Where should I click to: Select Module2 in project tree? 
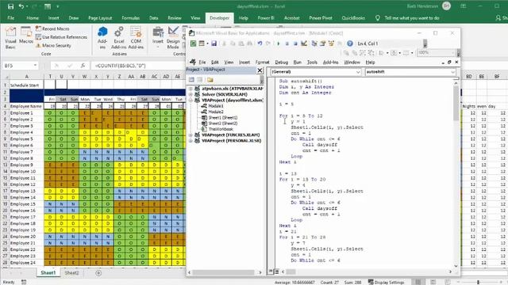[x=215, y=112]
